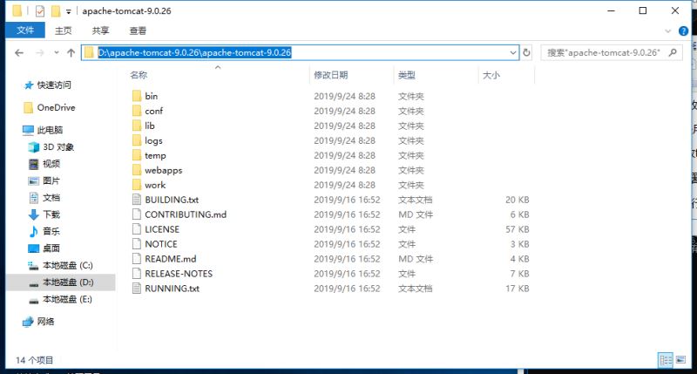
Task: Click the properties icon in quick access toolbar
Action: 40,11
